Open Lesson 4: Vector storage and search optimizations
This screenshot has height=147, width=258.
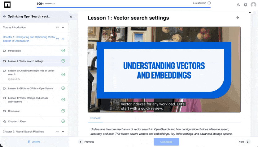[x=34, y=100]
